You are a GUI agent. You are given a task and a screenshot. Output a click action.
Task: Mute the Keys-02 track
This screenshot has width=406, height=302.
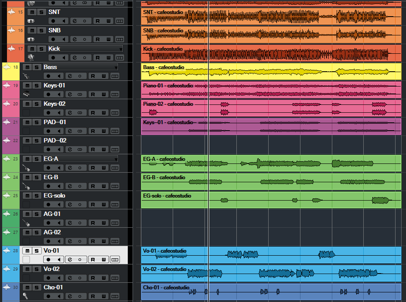point(27,104)
